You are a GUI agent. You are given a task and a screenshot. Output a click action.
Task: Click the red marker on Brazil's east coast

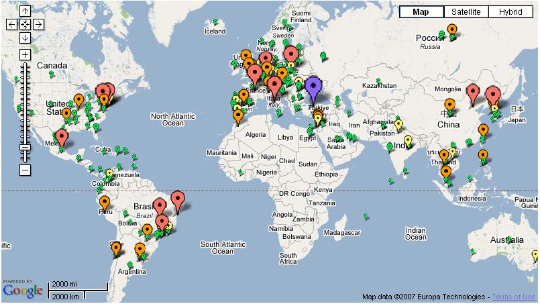click(177, 199)
